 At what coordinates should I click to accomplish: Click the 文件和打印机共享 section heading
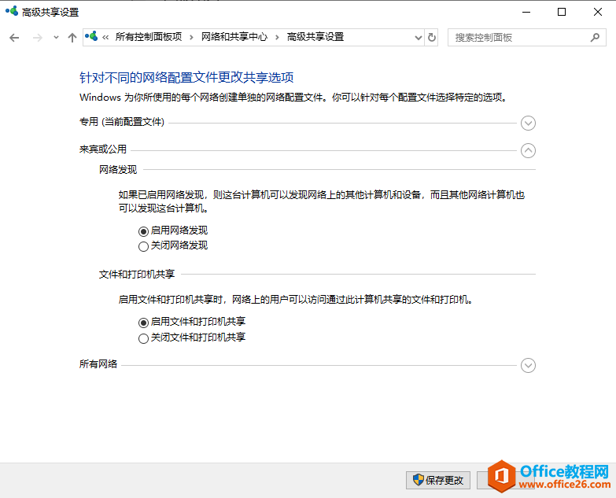137,274
